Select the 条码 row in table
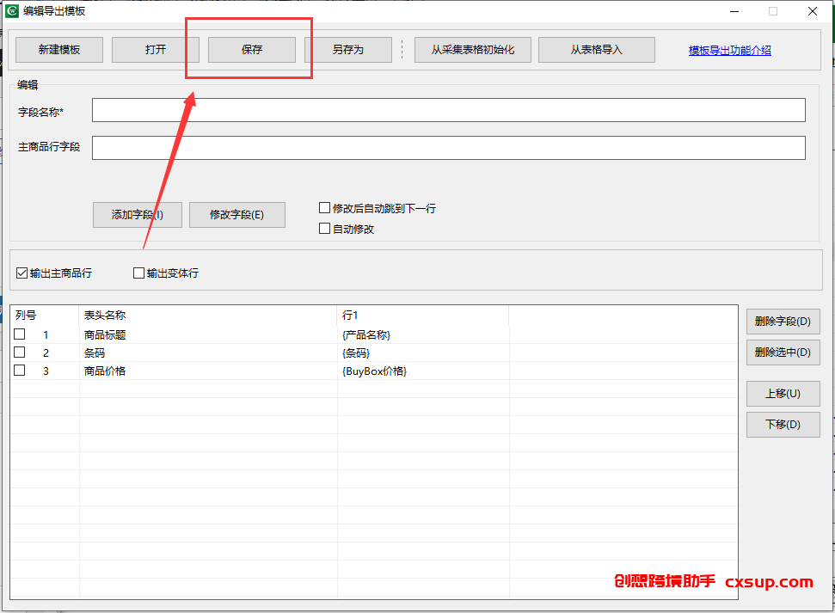Screen dimensions: 835x613 click(374, 352)
